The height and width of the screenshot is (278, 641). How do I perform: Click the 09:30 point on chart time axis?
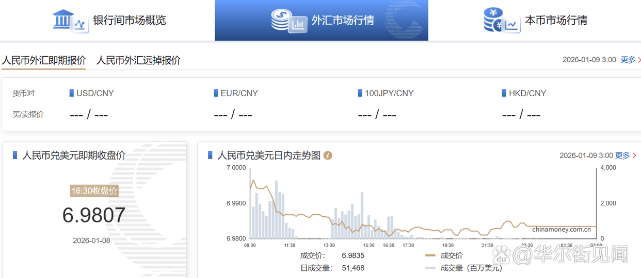[251, 246]
